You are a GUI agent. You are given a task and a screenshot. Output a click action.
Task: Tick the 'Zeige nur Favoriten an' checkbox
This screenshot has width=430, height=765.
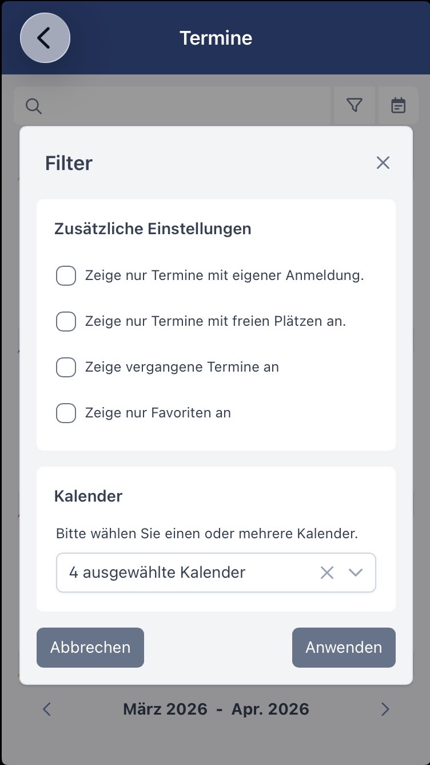pos(66,413)
